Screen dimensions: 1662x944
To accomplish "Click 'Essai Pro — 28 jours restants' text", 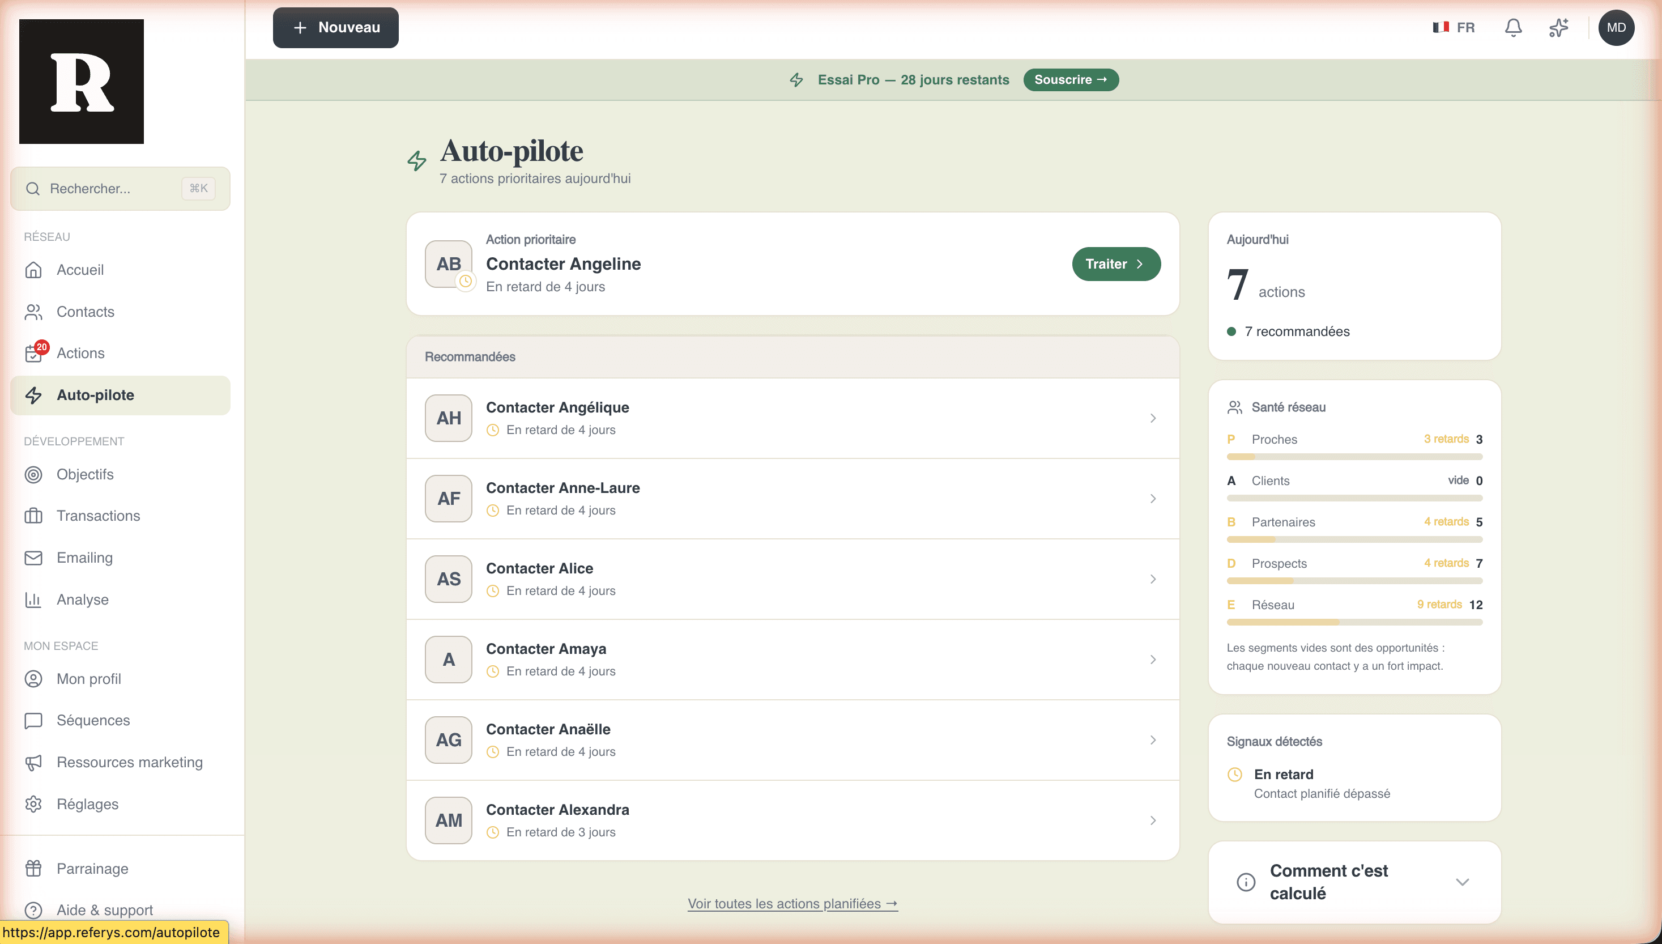I will point(913,80).
